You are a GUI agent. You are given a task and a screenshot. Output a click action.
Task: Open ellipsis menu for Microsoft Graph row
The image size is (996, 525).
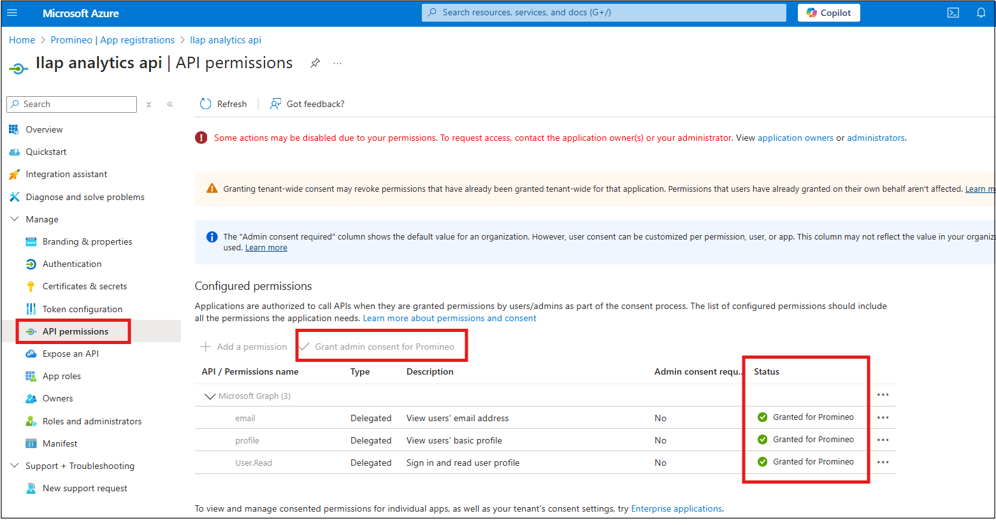tap(883, 395)
